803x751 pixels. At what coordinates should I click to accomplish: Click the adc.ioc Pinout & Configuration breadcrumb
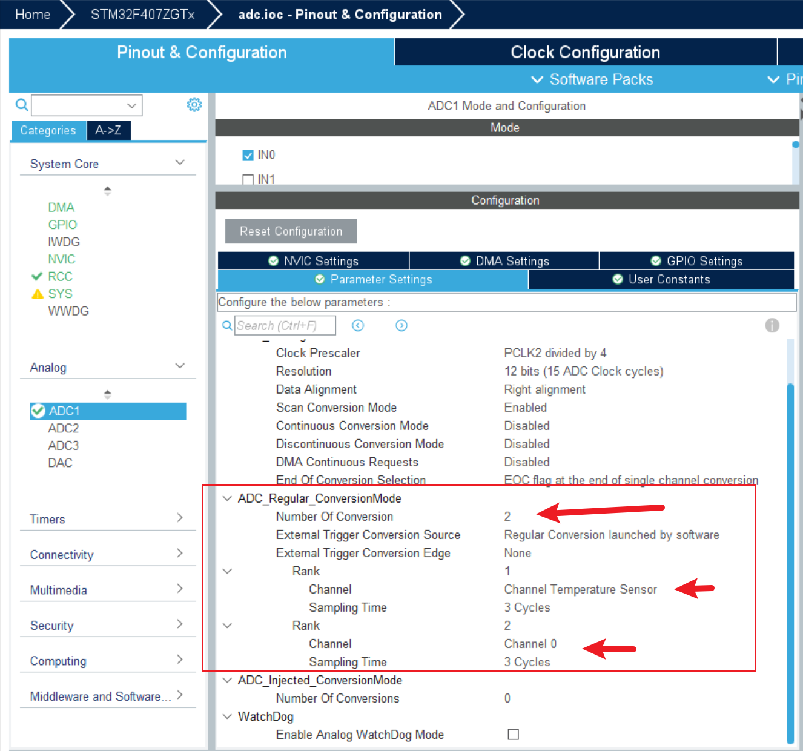pyautogui.click(x=340, y=15)
